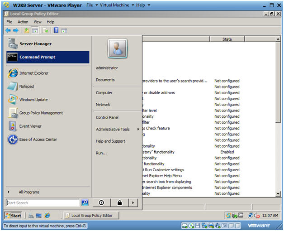Click Server Manager quick launch icon
Viewport: 284px width, 231px height.
coord(31,216)
